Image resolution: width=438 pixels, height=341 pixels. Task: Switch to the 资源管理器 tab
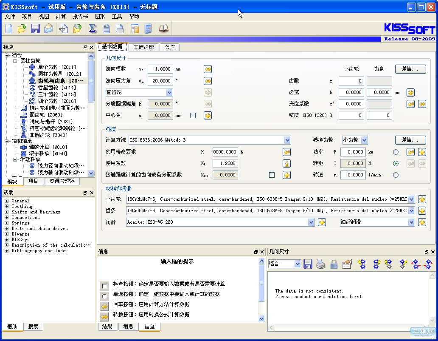coord(62,181)
